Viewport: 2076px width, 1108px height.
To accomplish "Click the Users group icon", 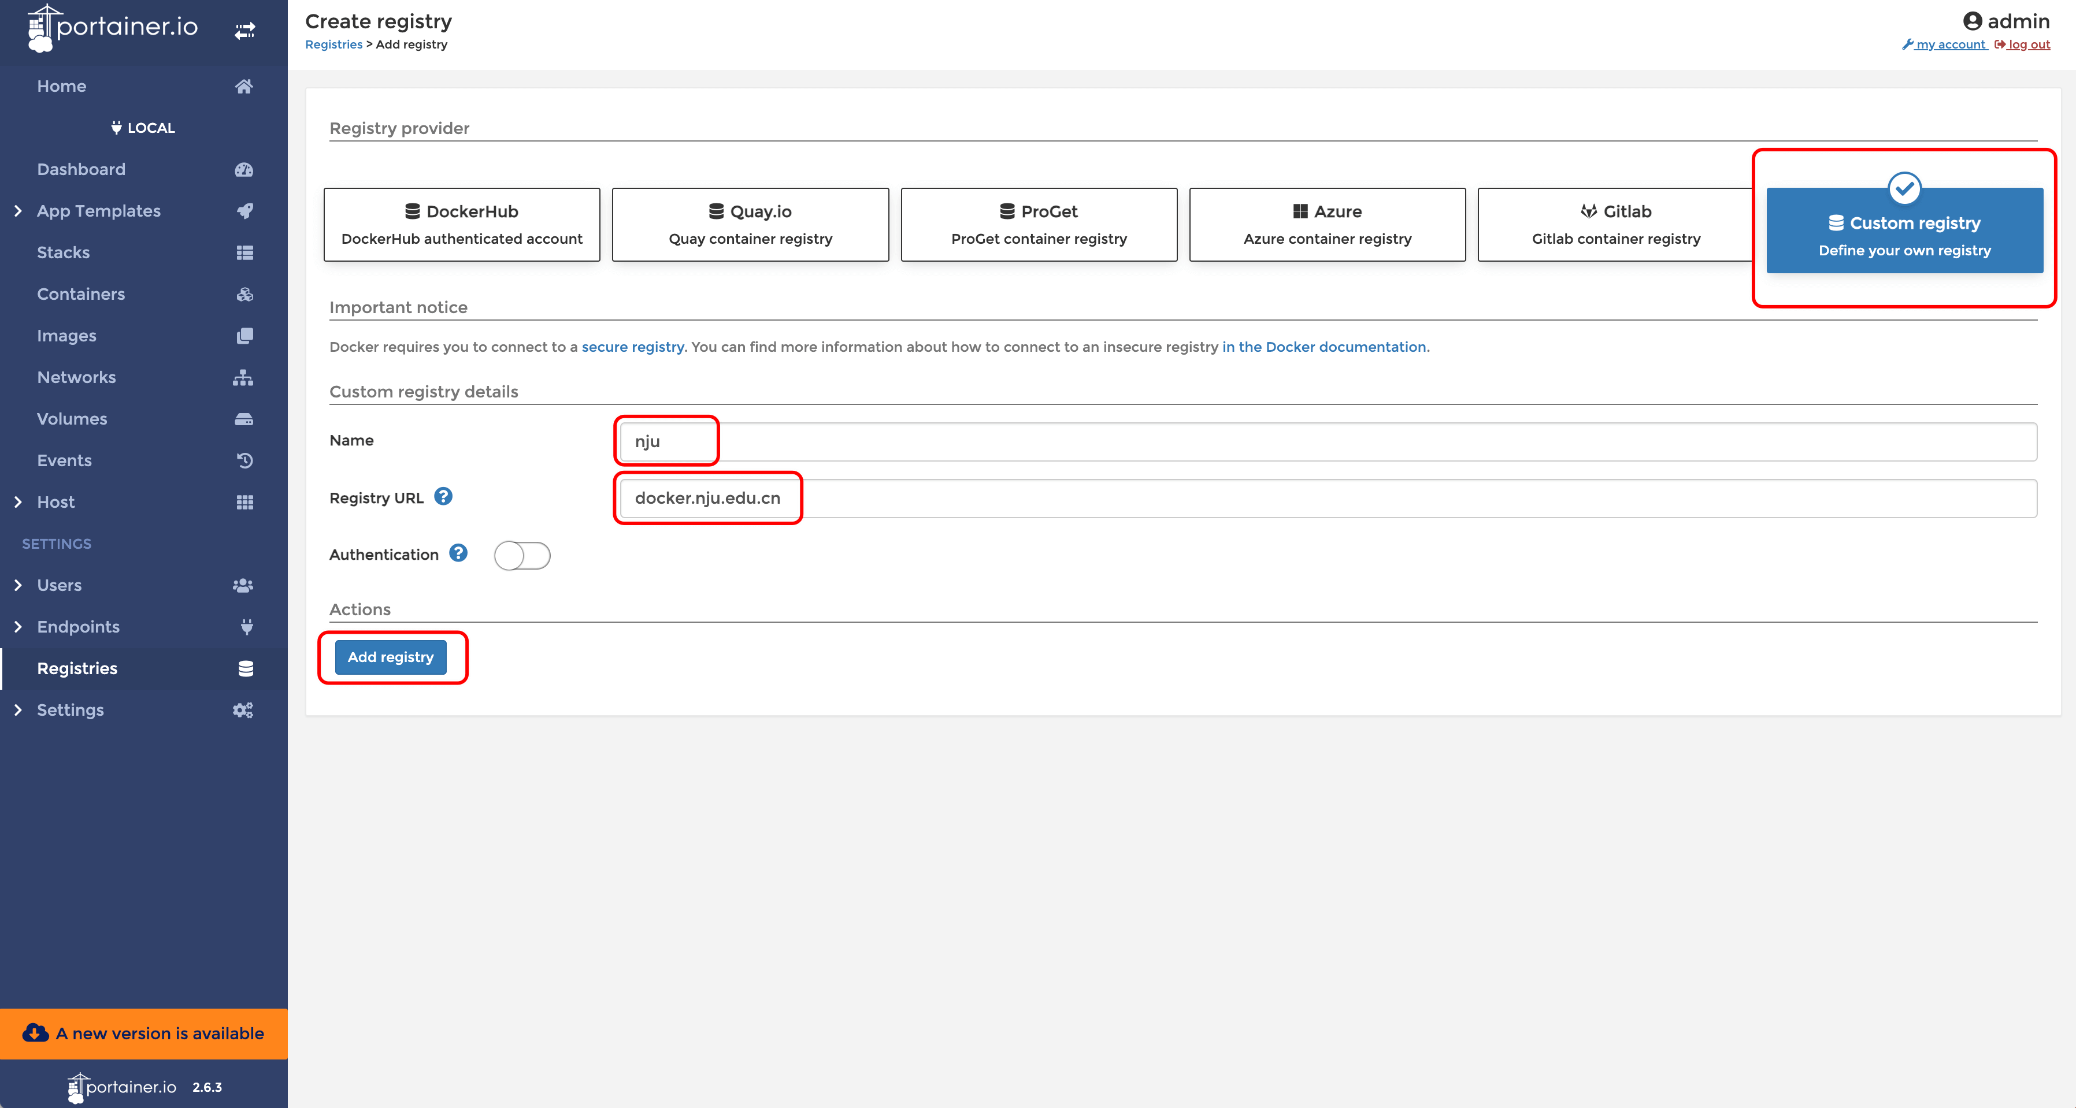I will point(243,586).
